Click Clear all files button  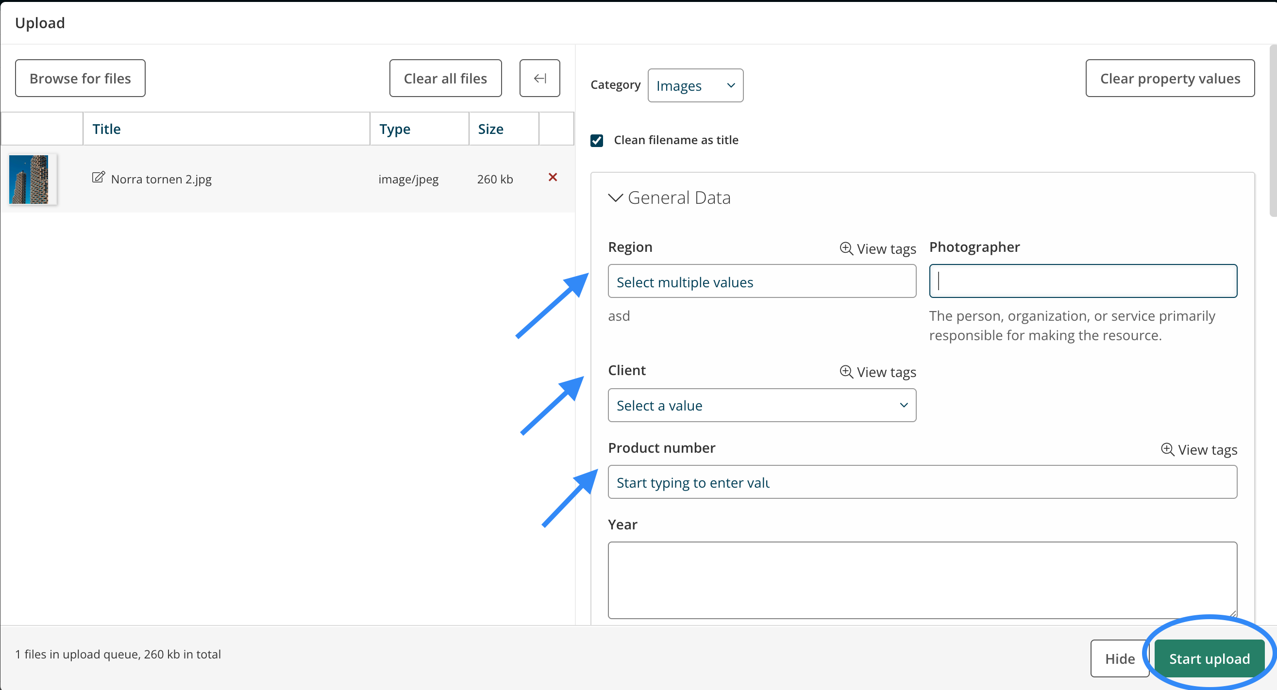click(x=445, y=78)
